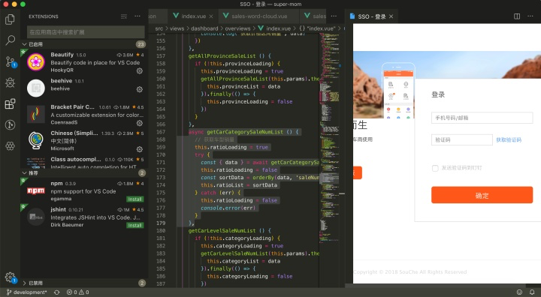Image resolution: width=541 pixels, height=297 pixels.
Task: Click the views breadcrumb segment
Action: coord(177,28)
